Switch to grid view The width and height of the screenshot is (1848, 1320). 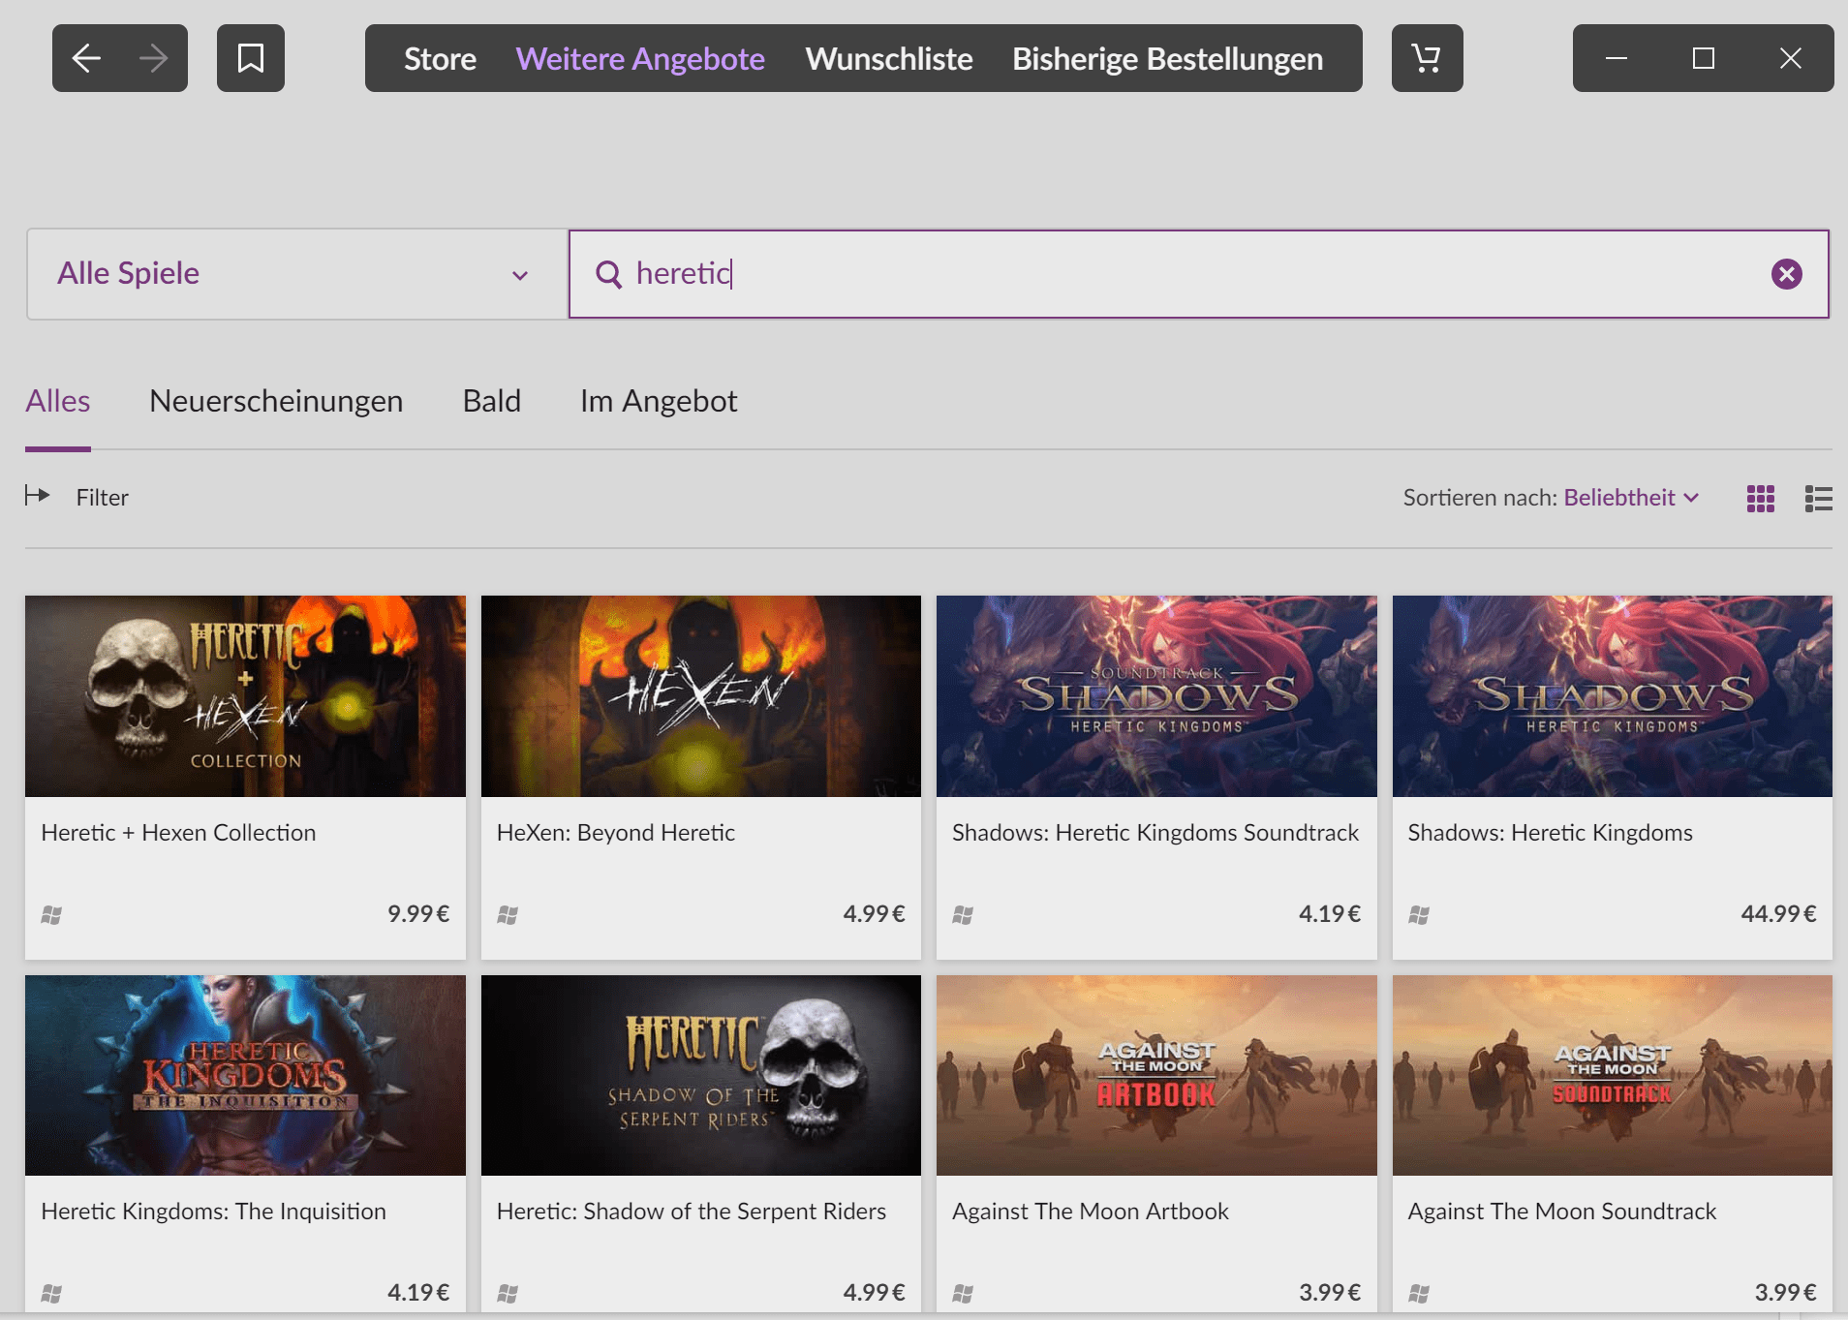click(x=1760, y=498)
